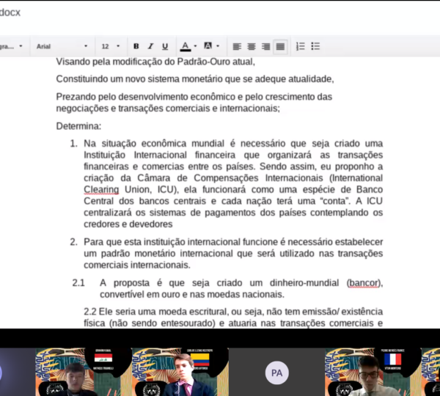Justify the paragraph text

[x=280, y=46]
